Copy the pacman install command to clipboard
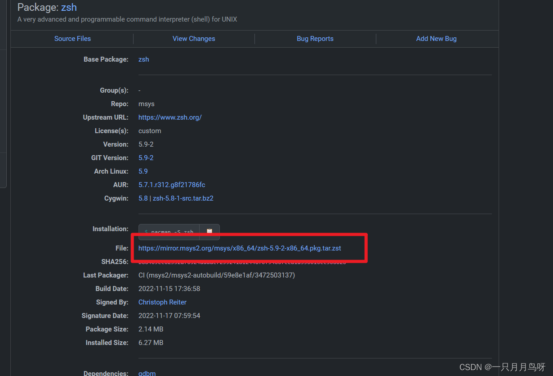Screen dimensions: 553x376 coord(209,232)
